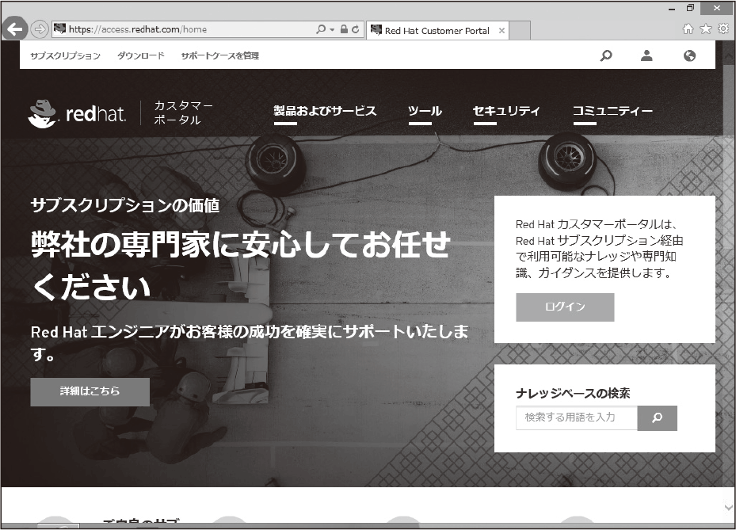Open the user account icon
The height and width of the screenshot is (530, 736).
[x=646, y=55]
